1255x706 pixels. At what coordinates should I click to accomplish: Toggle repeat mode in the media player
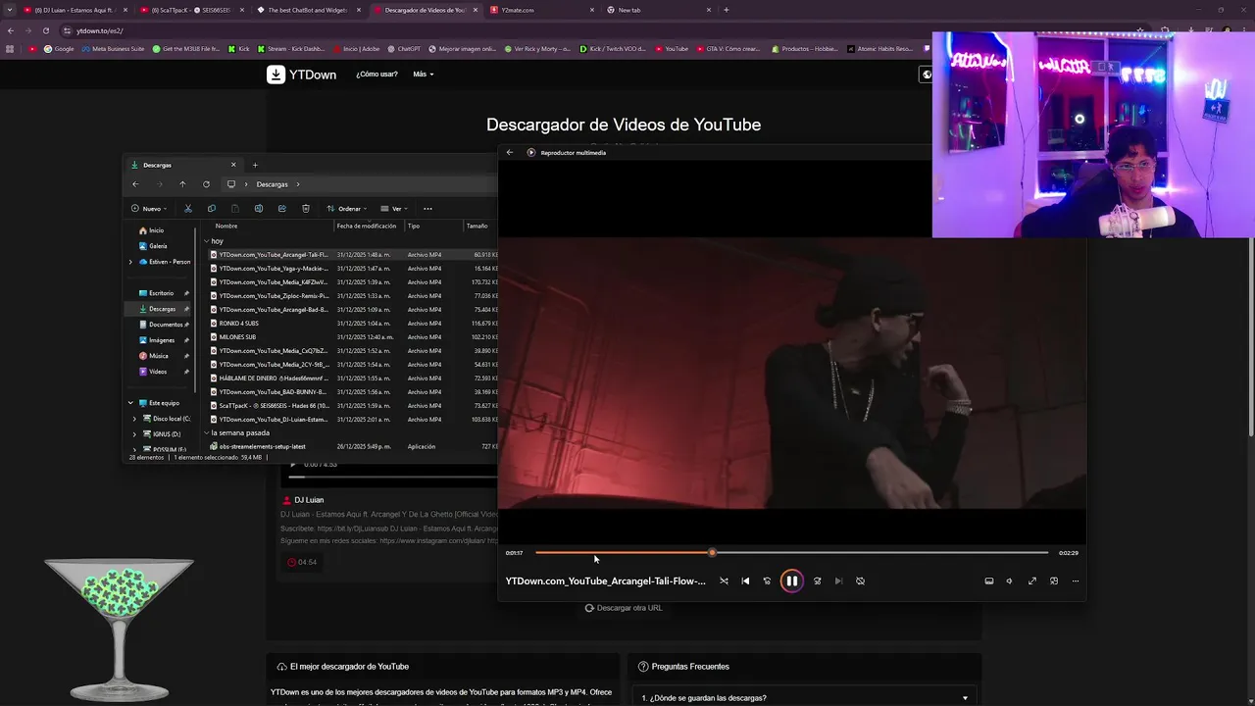coord(860,580)
